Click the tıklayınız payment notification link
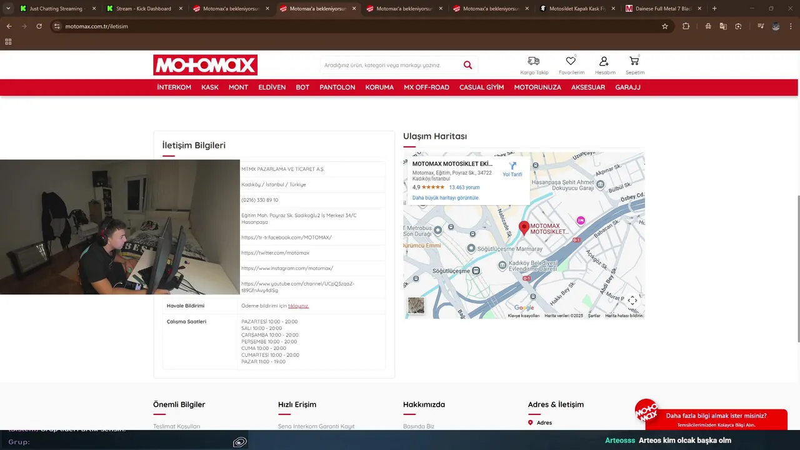The height and width of the screenshot is (450, 800). click(x=298, y=306)
